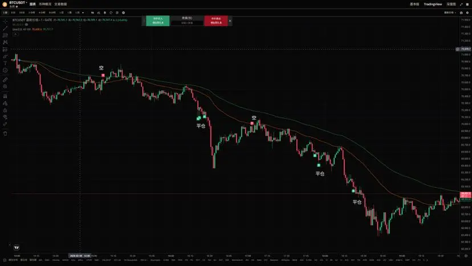This screenshot has width=472, height=266.
Task: Select 基本版 chart mode
Action: pos(414,4)
